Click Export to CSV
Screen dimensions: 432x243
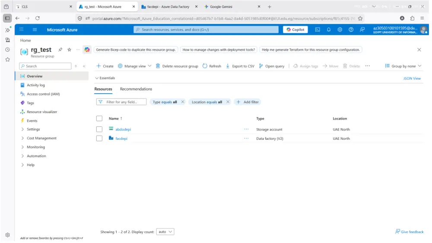tap(240, 66)
